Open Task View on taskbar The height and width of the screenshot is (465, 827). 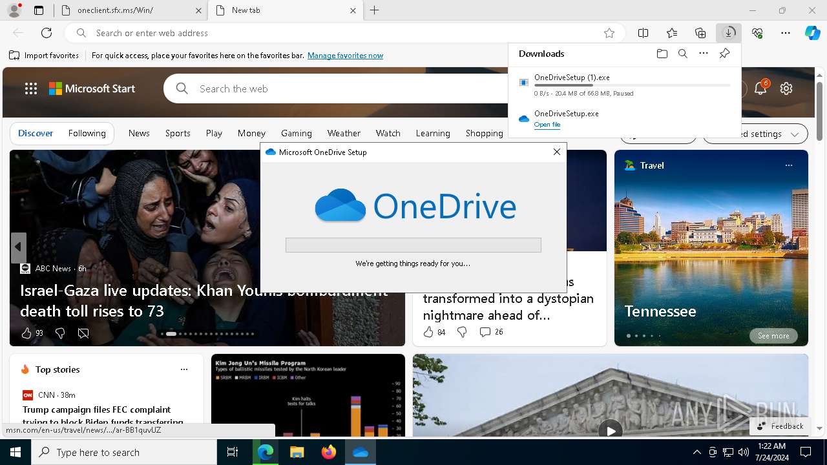(x=233, y=452)
